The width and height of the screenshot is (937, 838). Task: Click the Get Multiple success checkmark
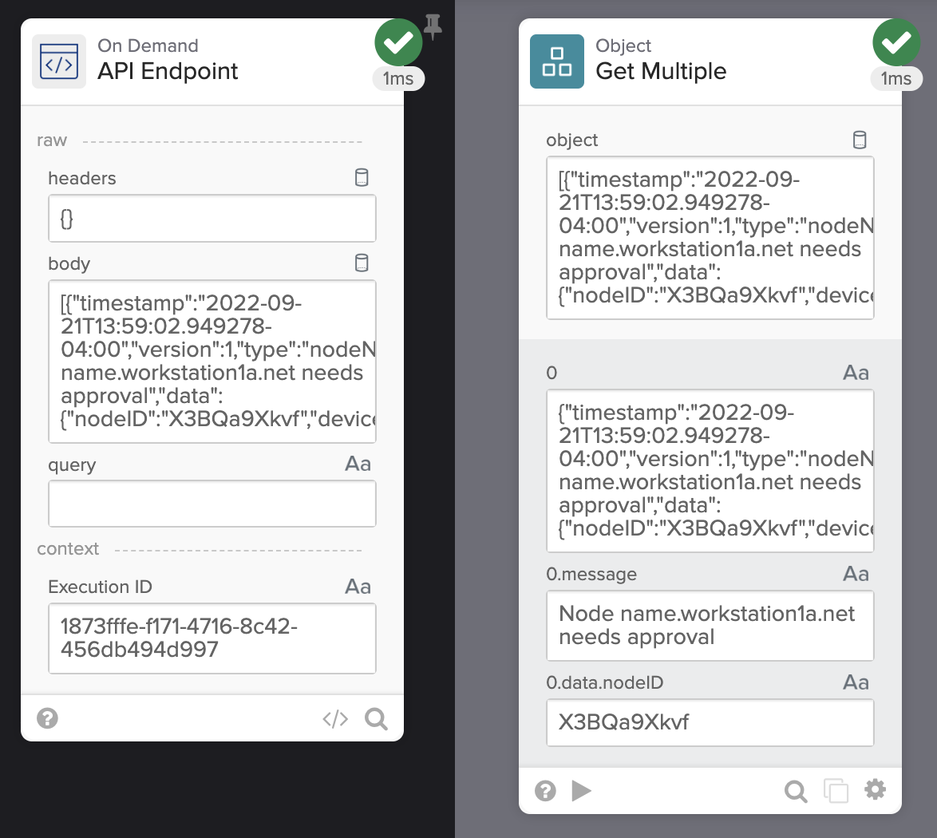pos(896,42)
